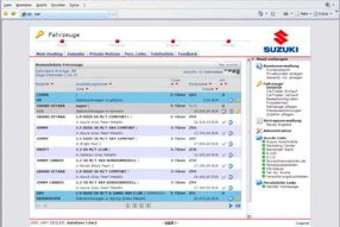Collapse sidebar with Menü verbergen arrow

(x=253, y=59)
